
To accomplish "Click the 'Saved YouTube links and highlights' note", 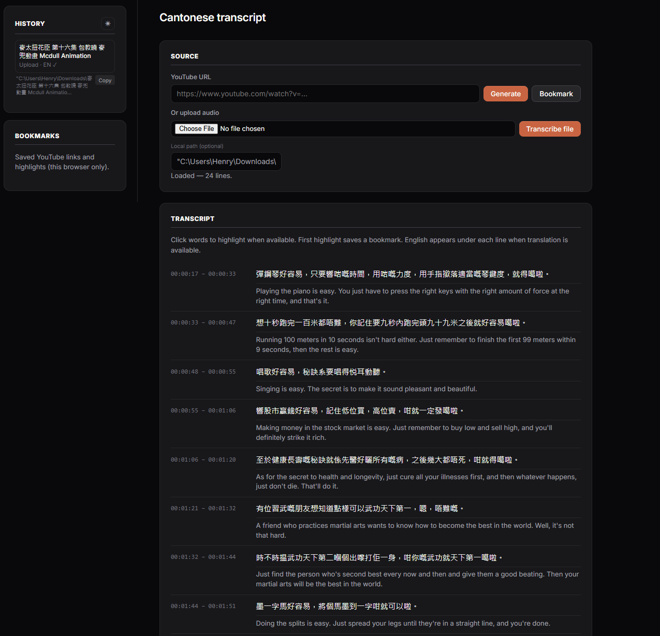I will (x=62, y=162).
